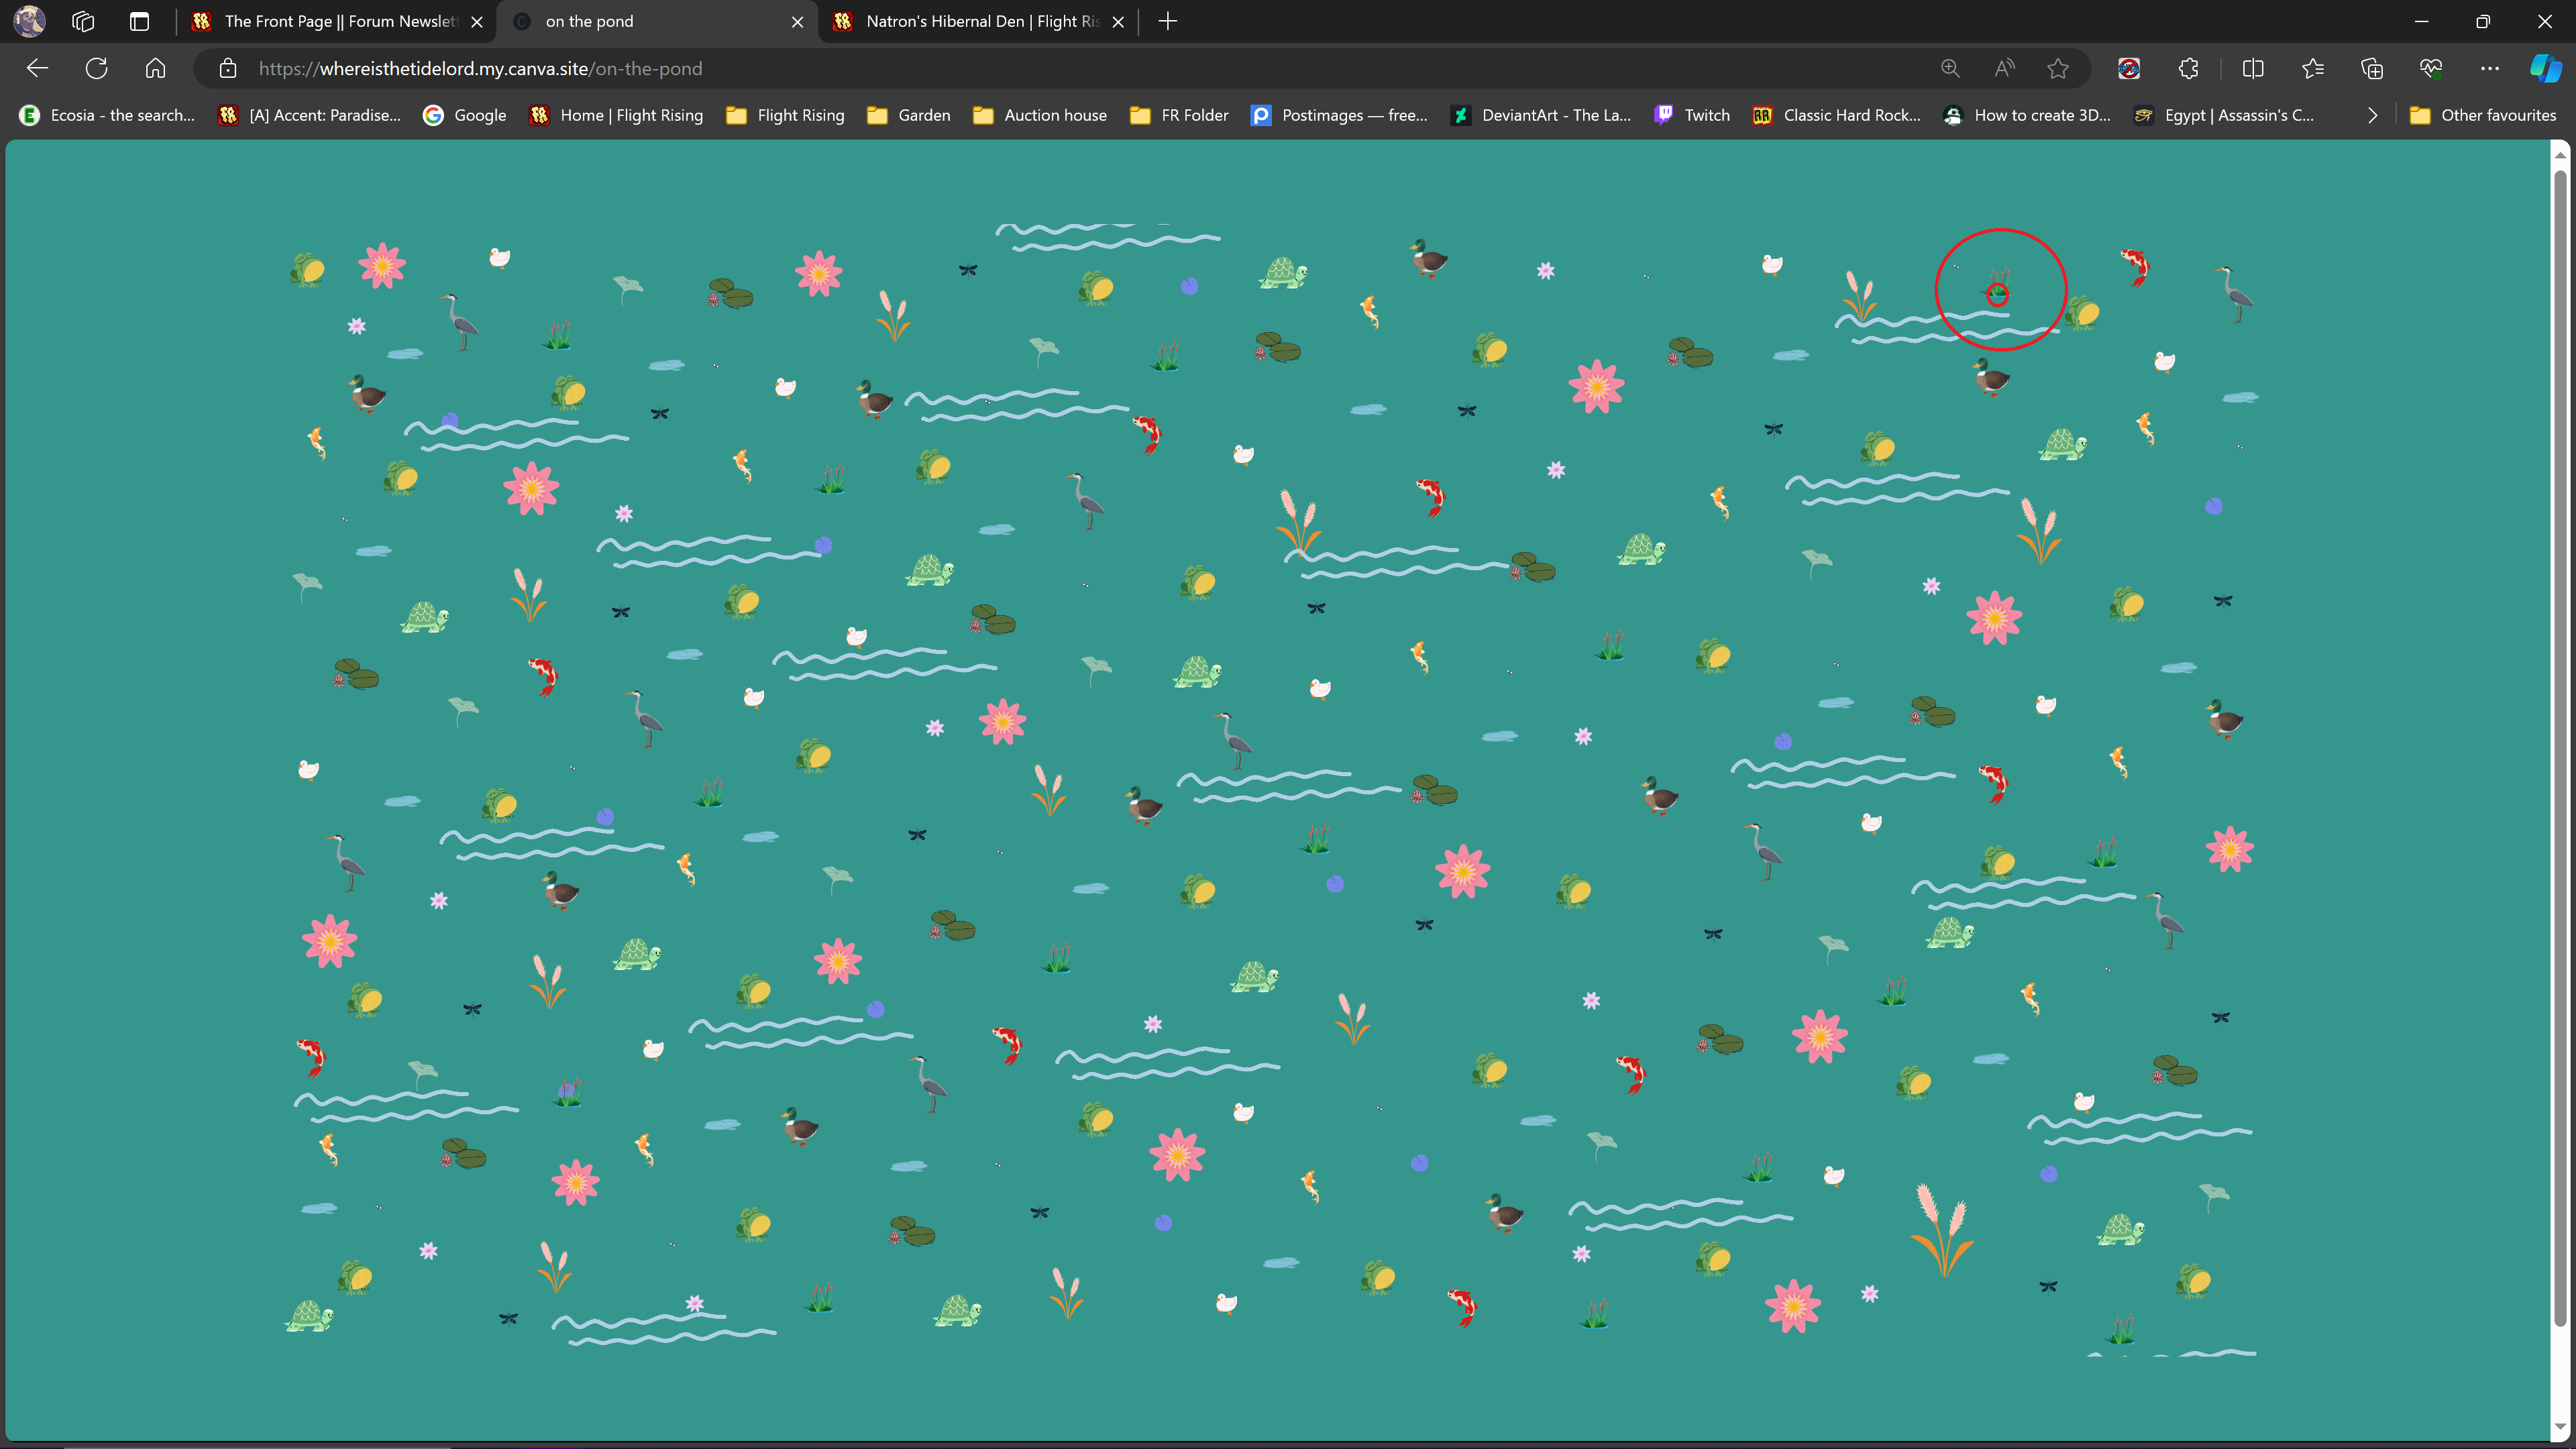
Task: Toggle Split screen view
Action: click(2253, 68)
